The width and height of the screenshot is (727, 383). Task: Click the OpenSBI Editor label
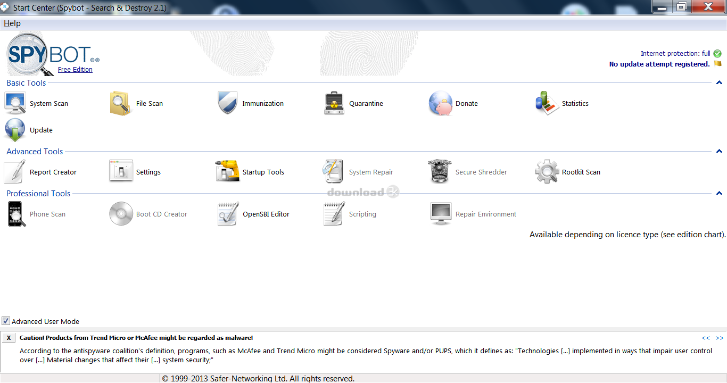click(x=266, y=214)
